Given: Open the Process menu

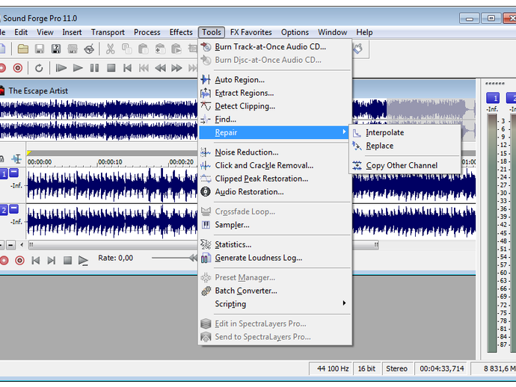Looking at the screenshot, I should (147, 32).
